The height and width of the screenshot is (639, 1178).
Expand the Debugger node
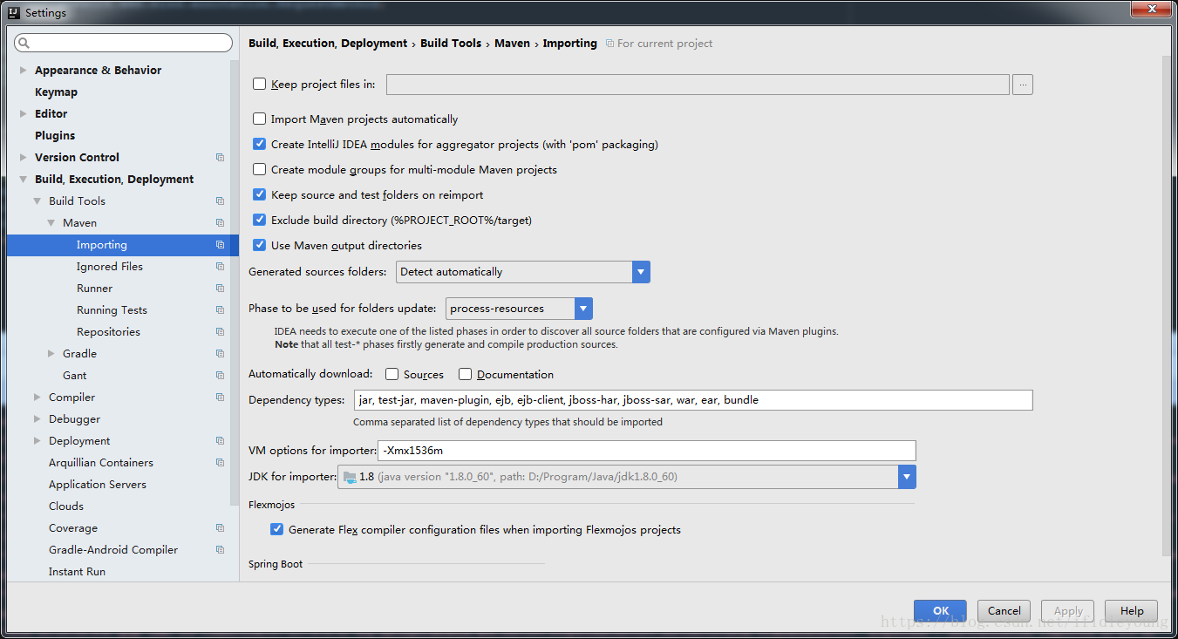click(x=37, y=419)
